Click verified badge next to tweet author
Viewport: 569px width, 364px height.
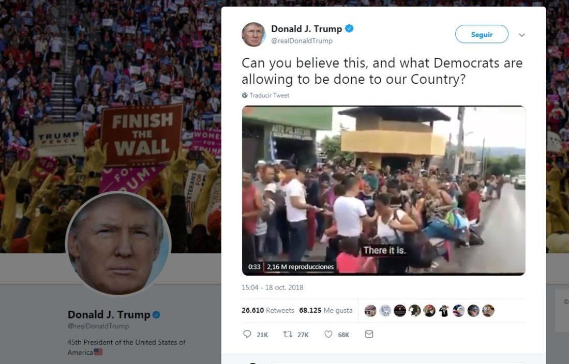[x=349, y=28]
